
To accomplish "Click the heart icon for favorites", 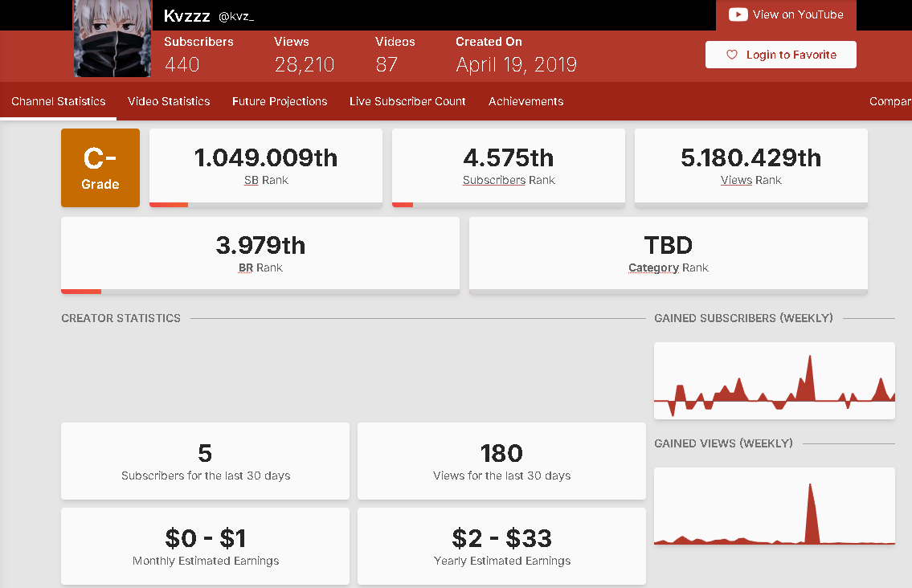I will click(x=731, y=55).
